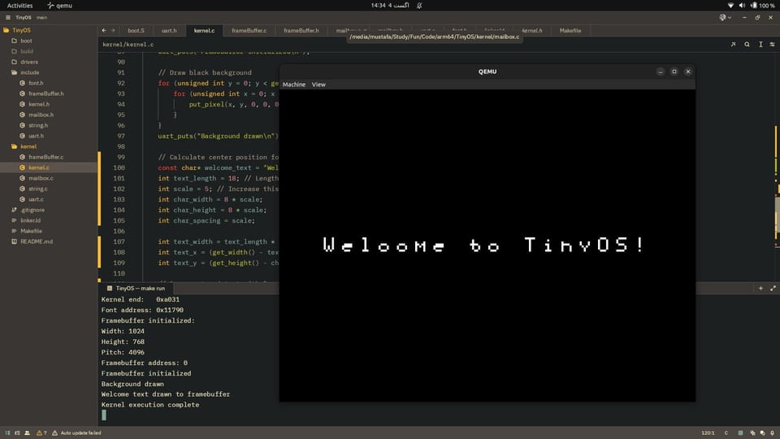
Task: Open the chat panel icon
Action: pyautogui.click(x=763, y=433)
